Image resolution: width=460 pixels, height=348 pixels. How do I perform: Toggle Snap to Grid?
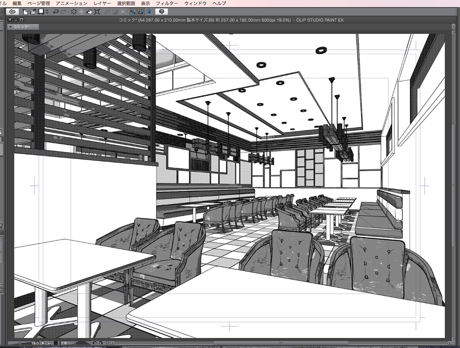coord(149,12)
